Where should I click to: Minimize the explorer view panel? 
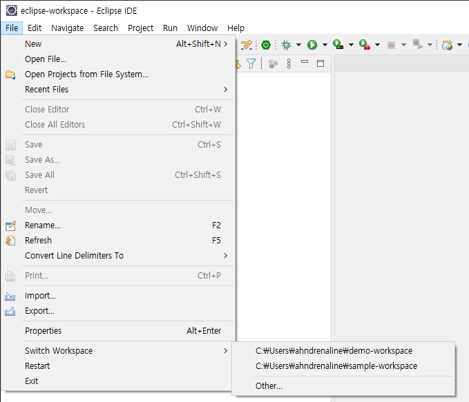tap(305, 62)
